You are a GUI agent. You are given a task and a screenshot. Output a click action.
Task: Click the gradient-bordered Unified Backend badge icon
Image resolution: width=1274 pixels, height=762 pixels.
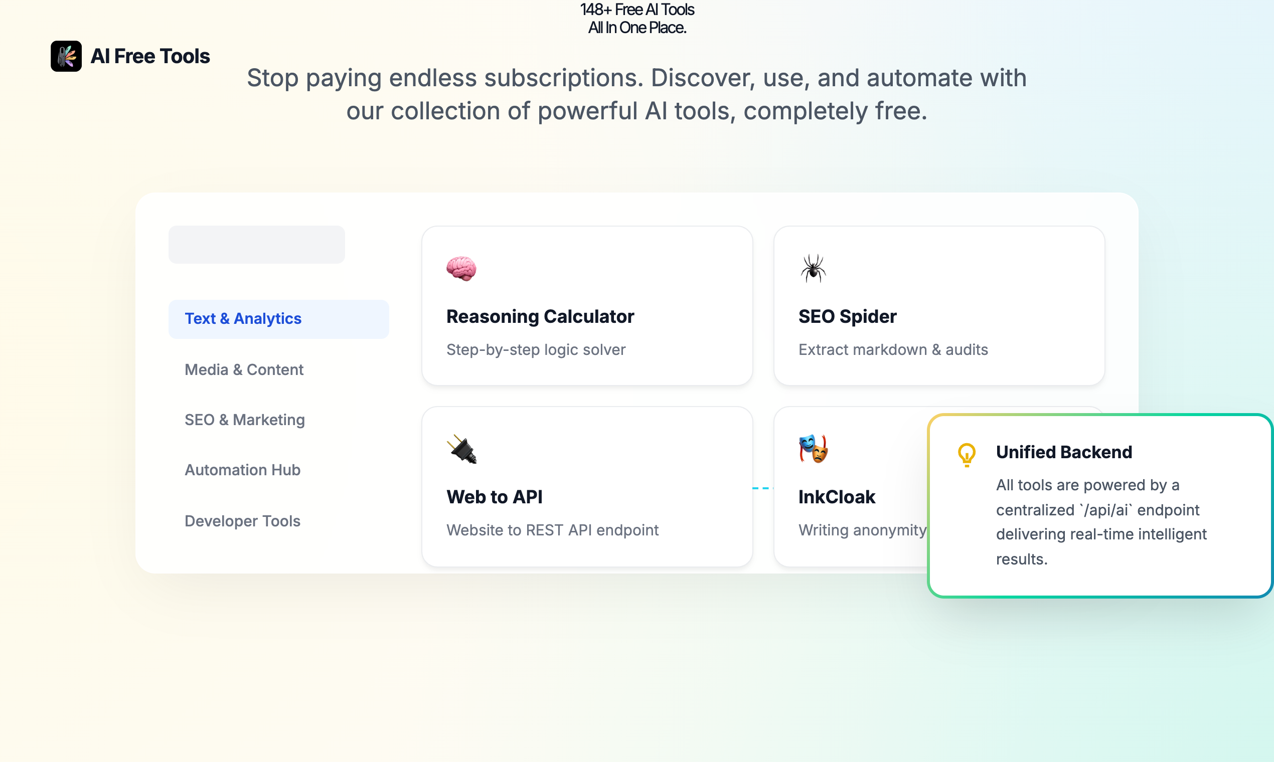[967, 454]
